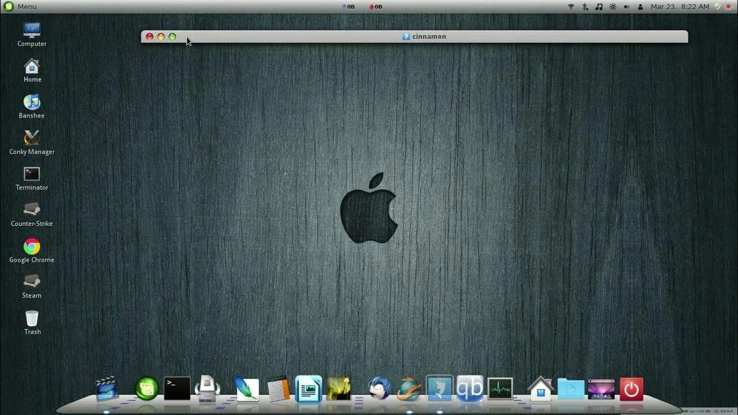Open the user applet in the panel
738x415 pixels.
tap(641, 7)
